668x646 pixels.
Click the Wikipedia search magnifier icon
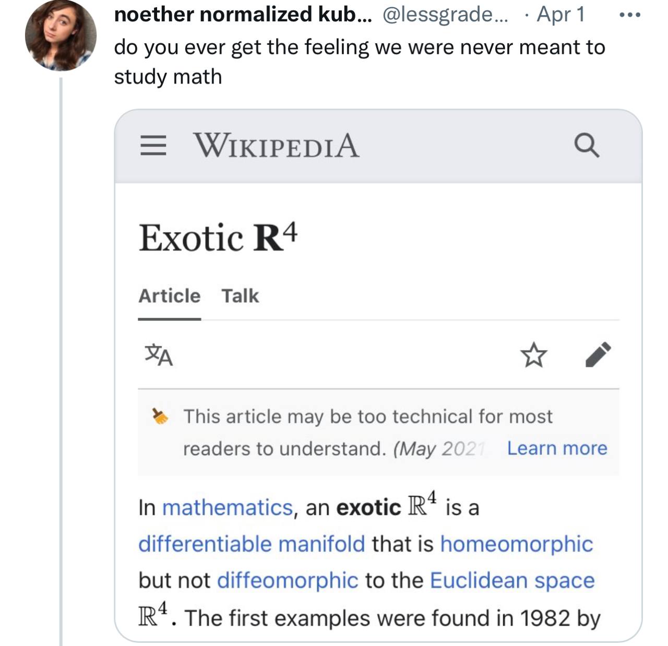click(x=587, y=145)
